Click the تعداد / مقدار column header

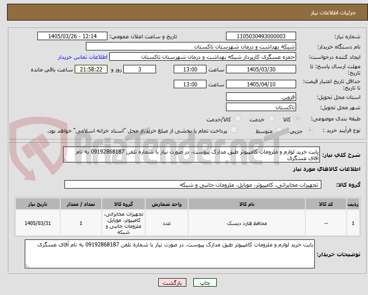(81, 204)
